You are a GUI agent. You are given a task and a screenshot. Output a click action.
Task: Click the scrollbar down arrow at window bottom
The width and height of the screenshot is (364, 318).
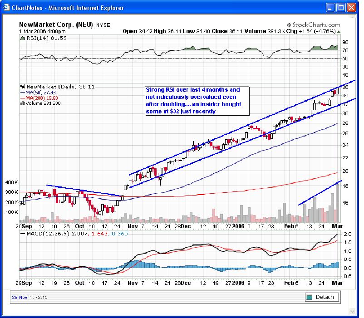(x=353, y=311)
